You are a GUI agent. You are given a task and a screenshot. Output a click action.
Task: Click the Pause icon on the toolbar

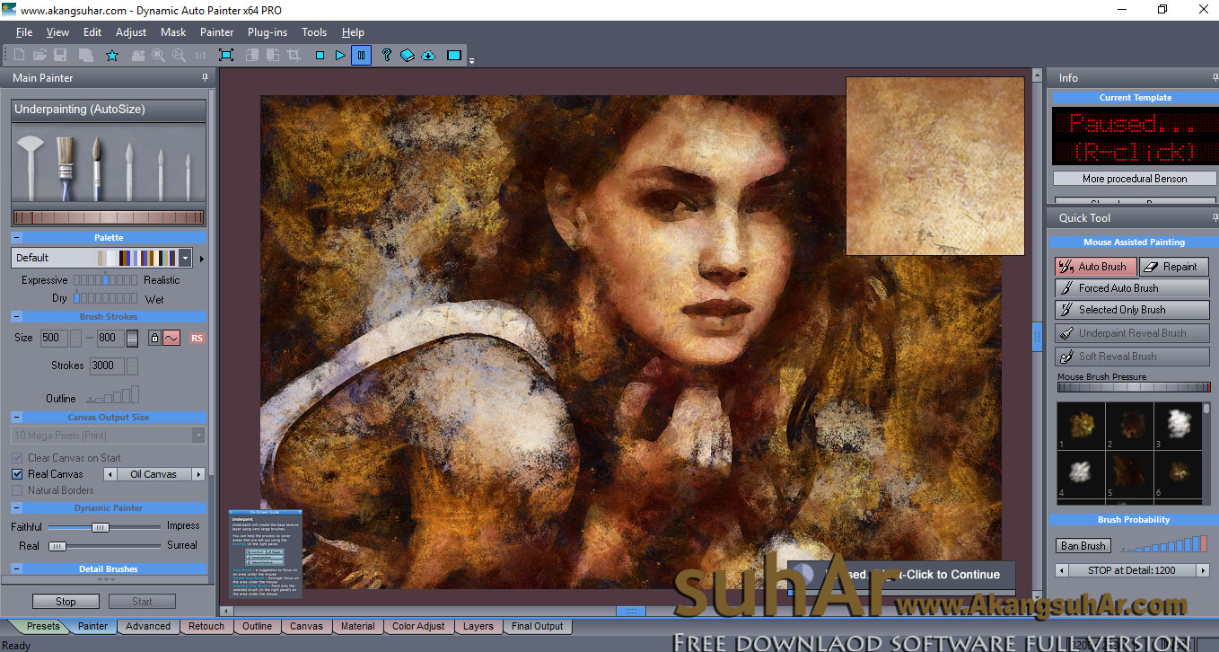coord(361,55)
